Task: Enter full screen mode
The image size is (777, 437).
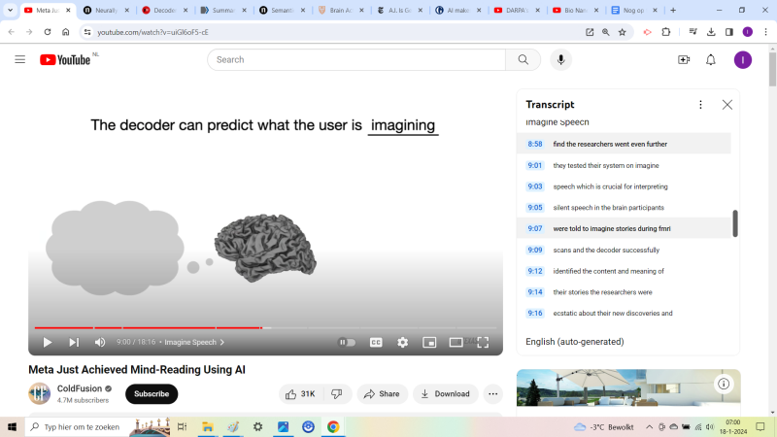Action: point(483,342)
